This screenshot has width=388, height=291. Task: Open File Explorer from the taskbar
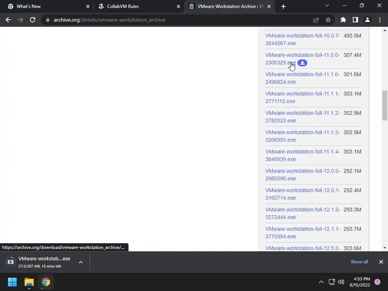click(29, 282)
